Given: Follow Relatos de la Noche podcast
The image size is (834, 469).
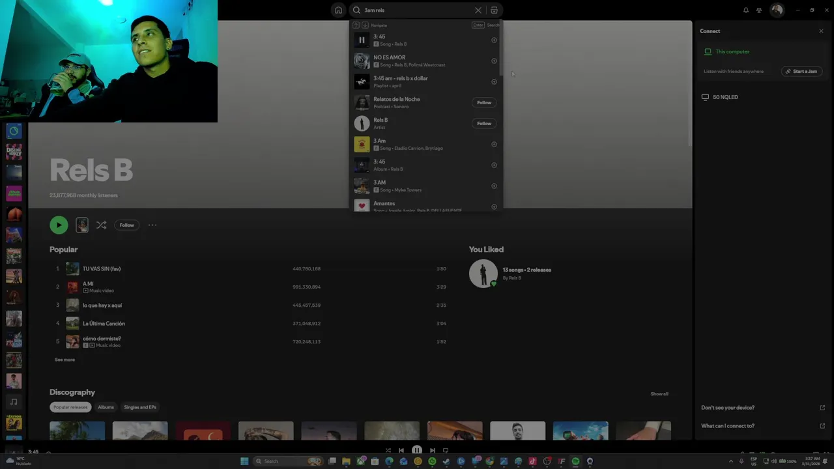Looking at the screenshot, I should coord(484,102).
